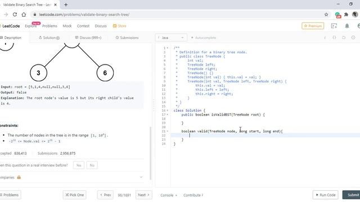Click the curly braces format code icon
This screenshot has width=360, height=202.
point(334,38)
